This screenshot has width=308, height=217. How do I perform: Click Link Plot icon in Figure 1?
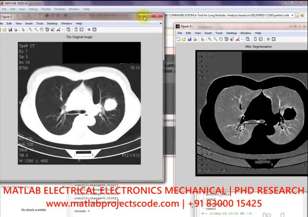(x=69, y=29)
